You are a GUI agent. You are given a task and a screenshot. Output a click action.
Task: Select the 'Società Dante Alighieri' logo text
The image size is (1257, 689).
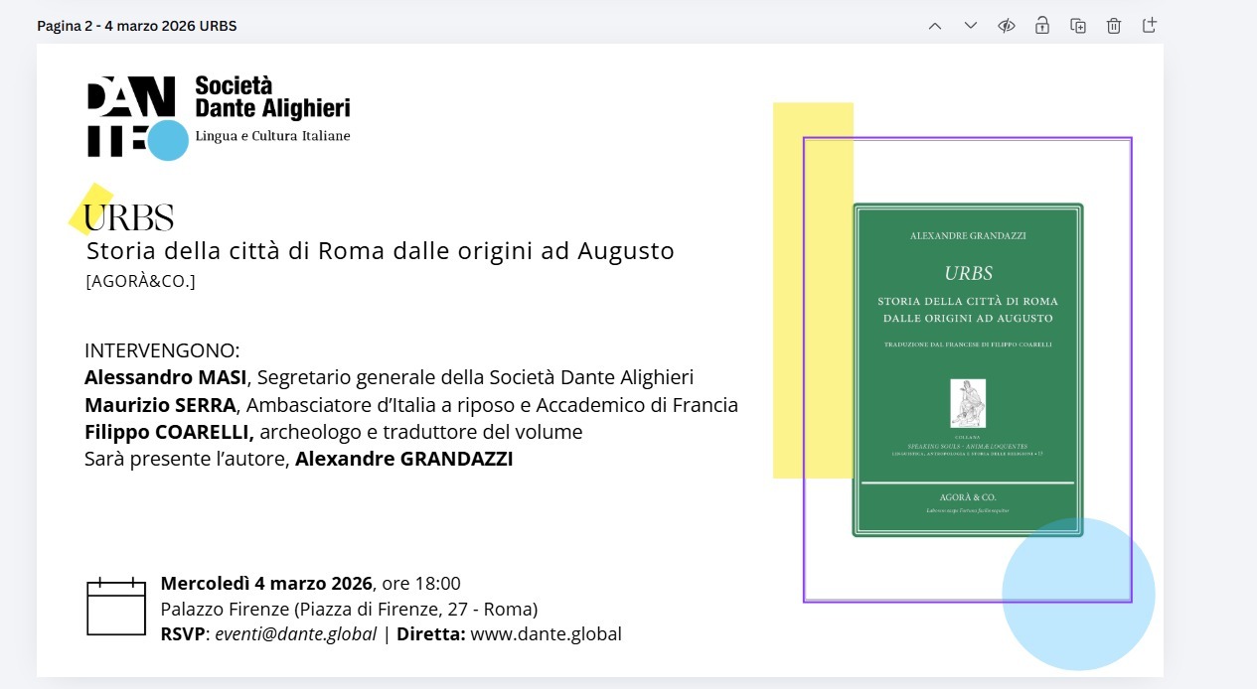point(271,97)
